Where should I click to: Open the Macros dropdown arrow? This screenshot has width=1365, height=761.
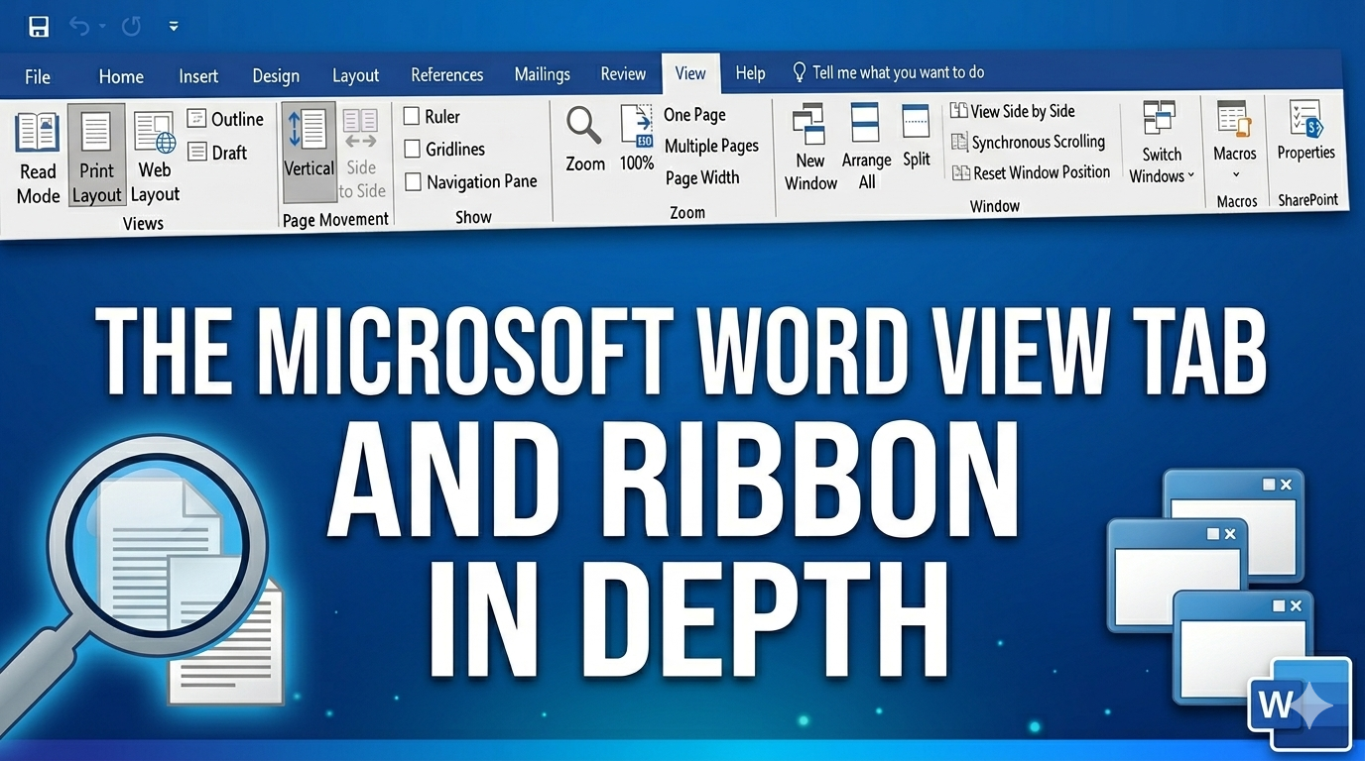coord(1235,175)
